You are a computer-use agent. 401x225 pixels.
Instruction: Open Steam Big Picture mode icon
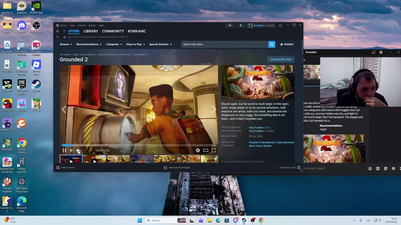point(280,25)
